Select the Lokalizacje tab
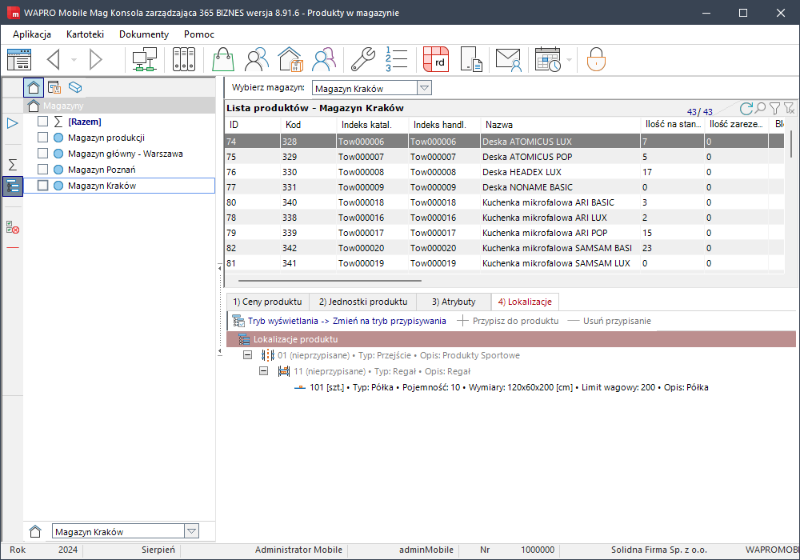Image resolution: width=800 pixels, height=560 pixels. pos(525,302)
